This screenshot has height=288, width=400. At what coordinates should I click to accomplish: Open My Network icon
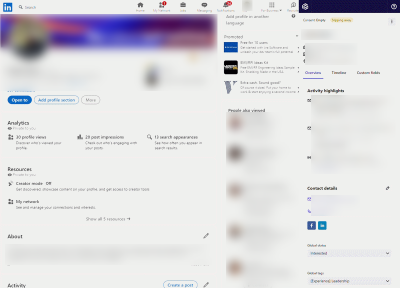[x=161, y=5]
